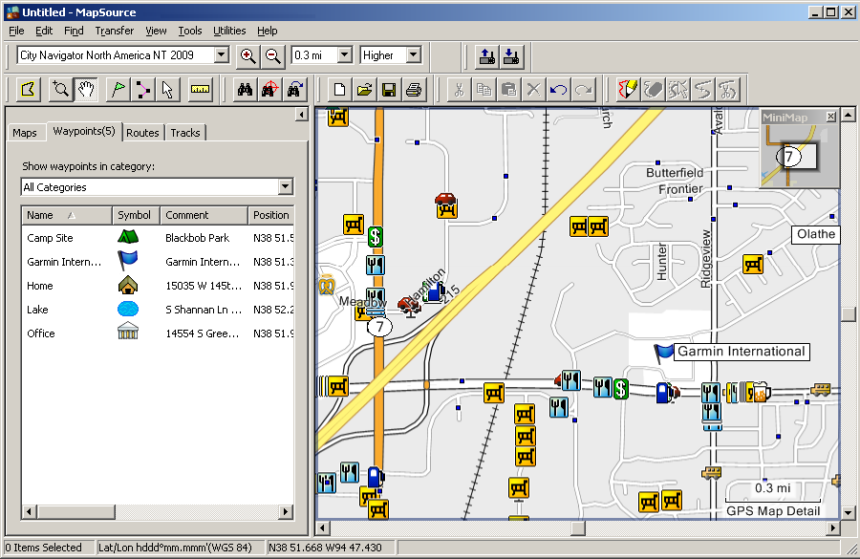The height and width of the screenshot is (559, 860).
Task: Open the Utilities menu
Action: pyautogui.click(x=229, y=31)
